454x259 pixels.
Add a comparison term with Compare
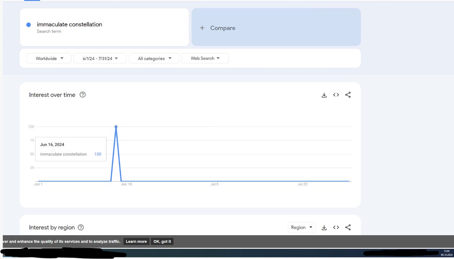[276, 27]
